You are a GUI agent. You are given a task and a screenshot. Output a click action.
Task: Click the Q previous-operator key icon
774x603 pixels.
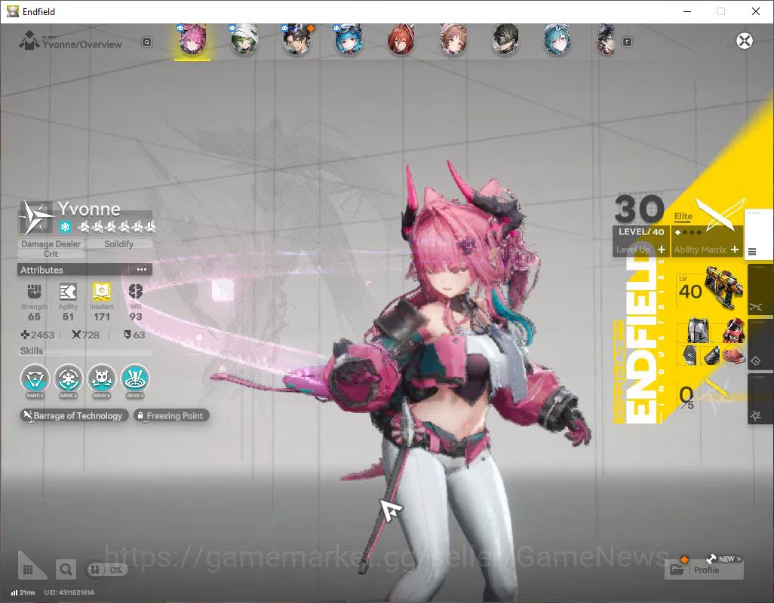(146, 42)
